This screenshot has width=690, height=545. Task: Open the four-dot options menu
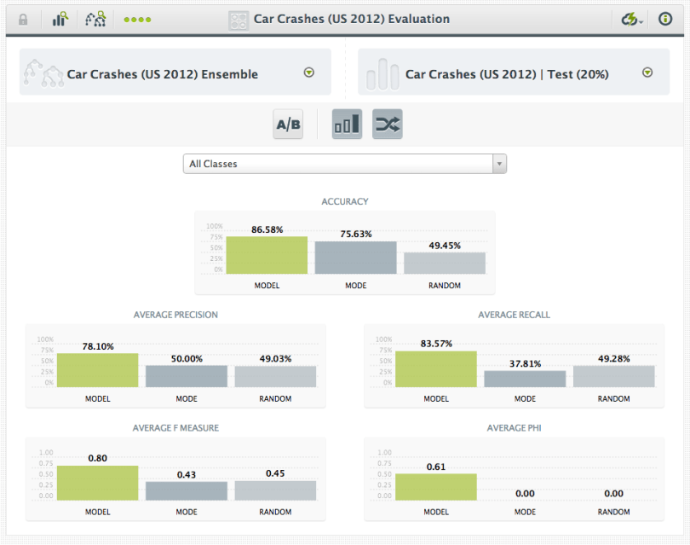(137, 18)
